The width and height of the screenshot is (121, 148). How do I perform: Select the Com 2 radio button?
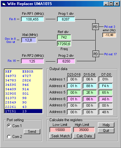click(x=9, y=137)
